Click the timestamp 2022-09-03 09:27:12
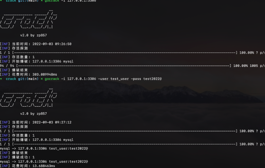 coord(51,122)
